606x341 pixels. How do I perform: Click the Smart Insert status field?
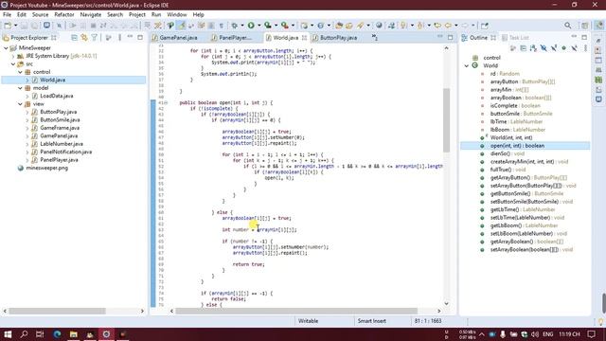click(372, 321)
